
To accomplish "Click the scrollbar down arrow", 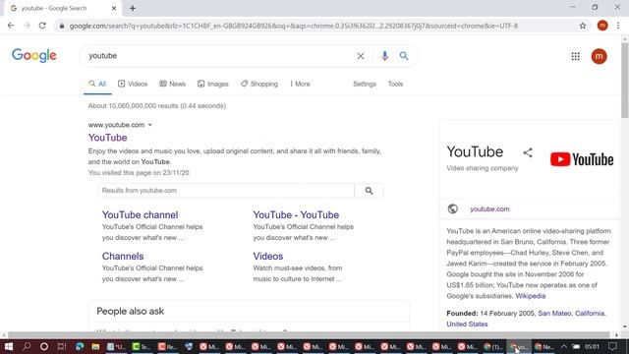I will pos(625,326).
